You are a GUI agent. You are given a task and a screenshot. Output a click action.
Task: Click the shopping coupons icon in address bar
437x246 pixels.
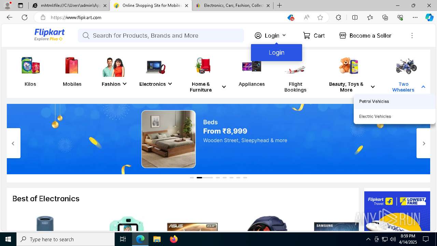[291, 17]
